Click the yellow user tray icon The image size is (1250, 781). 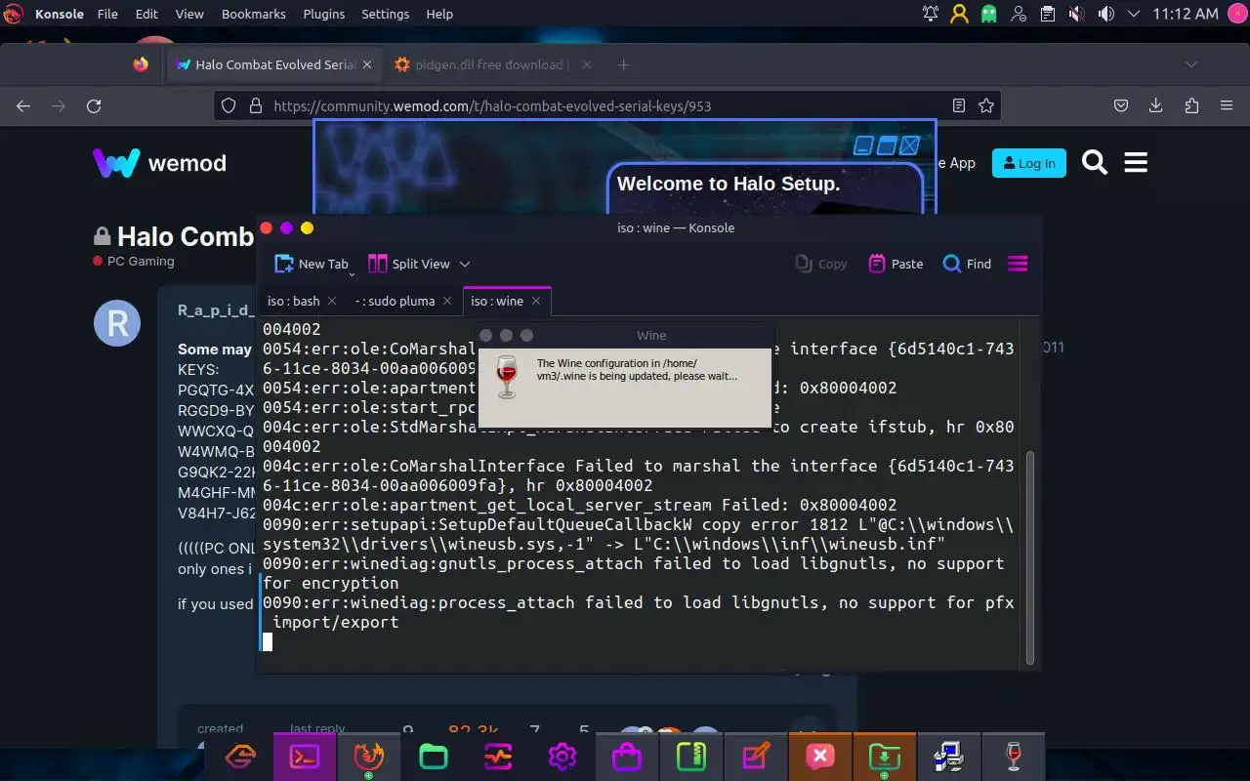[x=960, y=14]
